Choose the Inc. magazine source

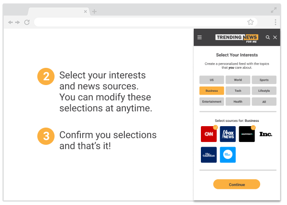pyautogui.click(x=266, y=134)
